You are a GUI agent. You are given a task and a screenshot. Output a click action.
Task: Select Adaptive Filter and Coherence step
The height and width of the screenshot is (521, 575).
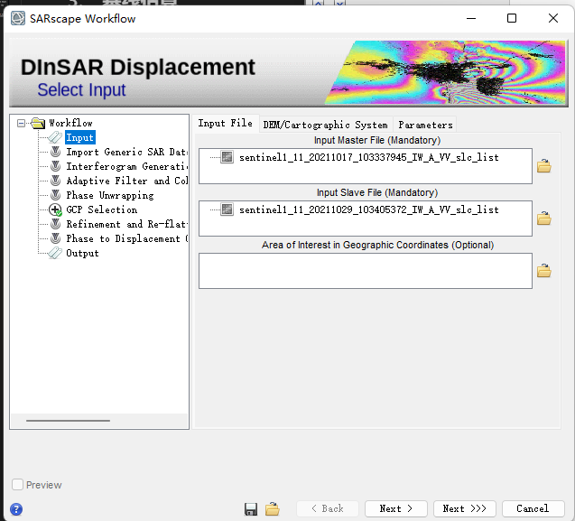(x=126, y=181)
